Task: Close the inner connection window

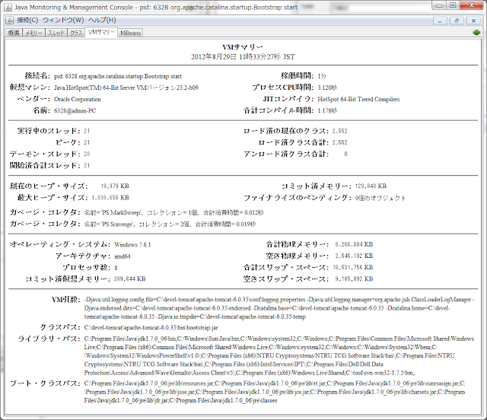Action: (473, 21)
